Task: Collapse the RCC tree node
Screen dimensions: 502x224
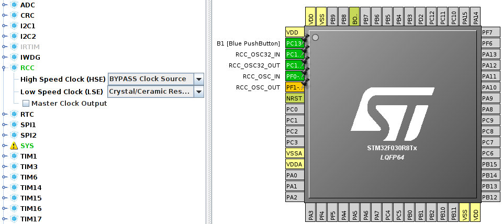Action: tap(4, 68)
